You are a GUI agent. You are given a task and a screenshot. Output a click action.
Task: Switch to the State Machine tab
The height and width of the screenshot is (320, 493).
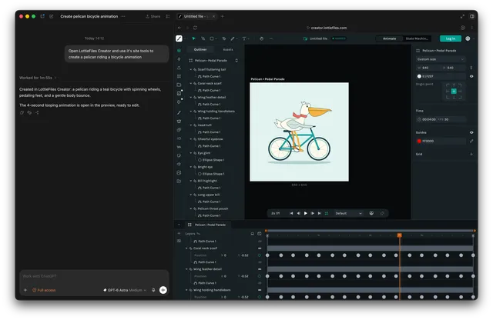point(417,38)
